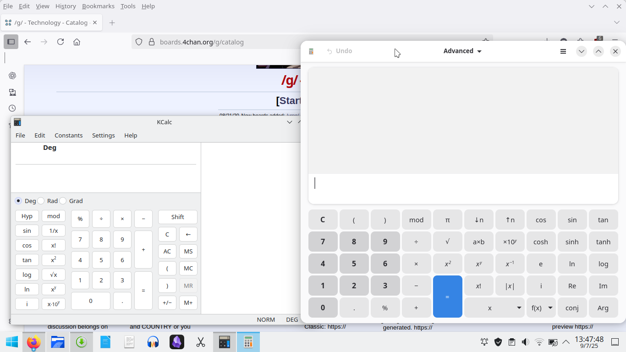Click GNOME Calculator hamburger menu icon
Viewport: 626px width, 352px height.
pos(563,51)
